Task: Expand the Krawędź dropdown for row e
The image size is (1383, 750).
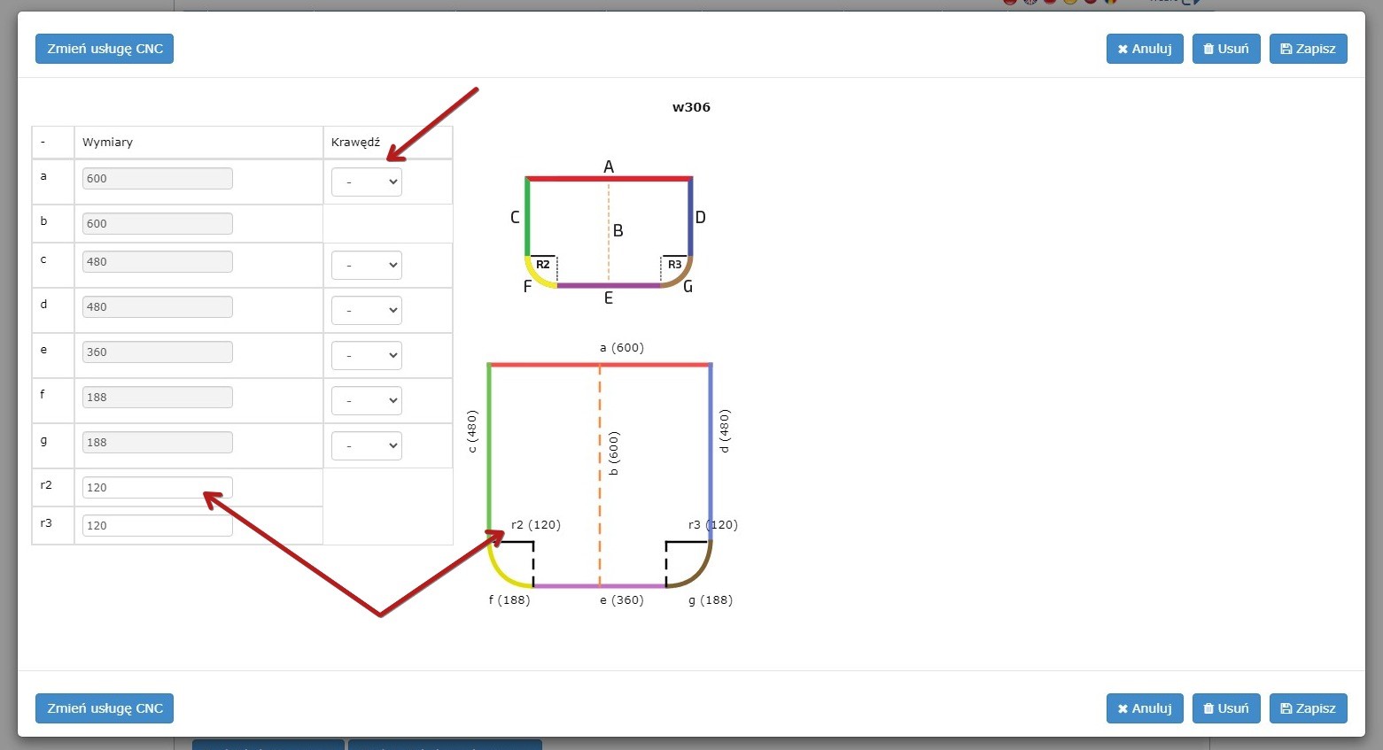Action: [366, 355]
